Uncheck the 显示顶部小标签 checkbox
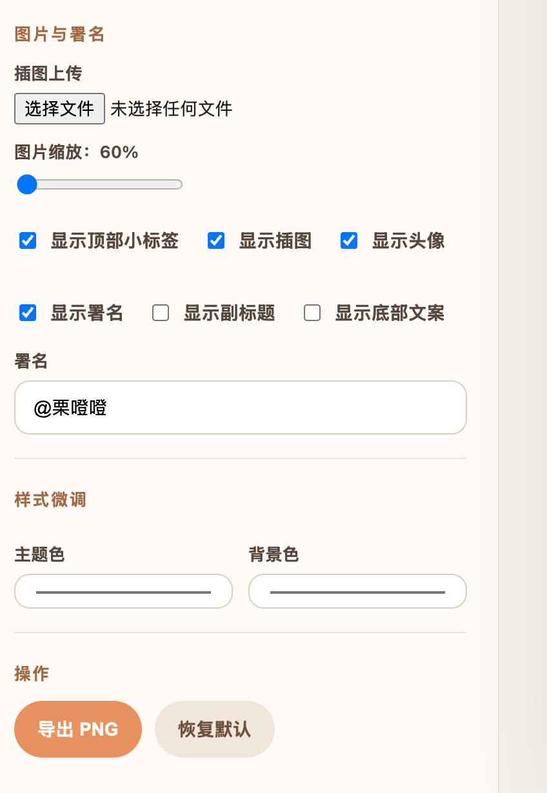The image size is (547, 793). click(x=28, y=241)
